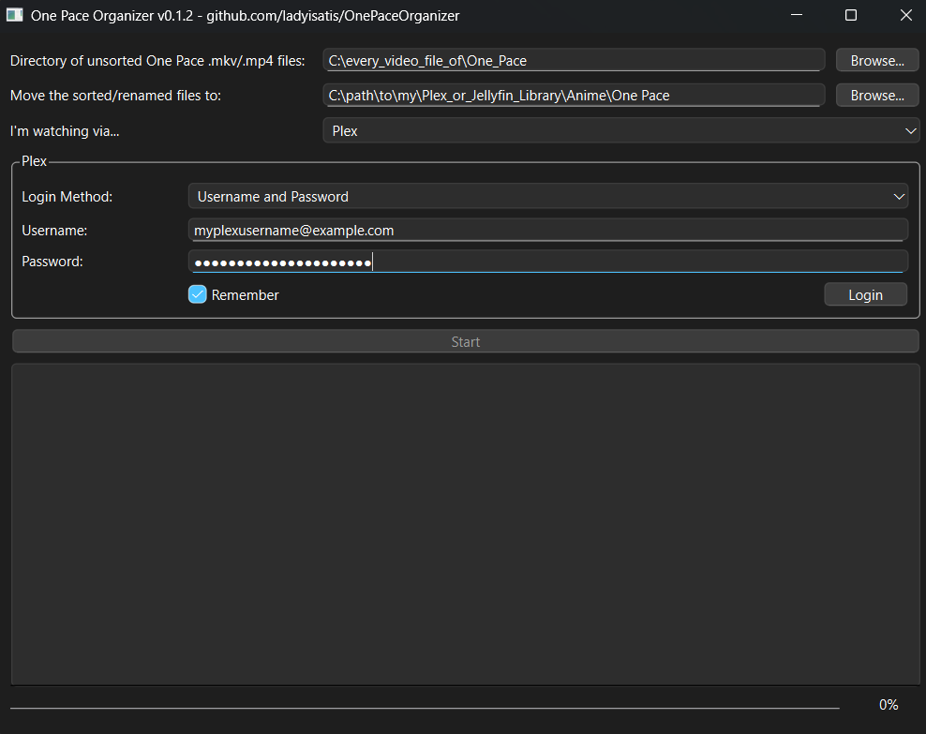Screen dimensions: 926x734
Task: Click the Plex Password field
Action: tap(548, 262)
